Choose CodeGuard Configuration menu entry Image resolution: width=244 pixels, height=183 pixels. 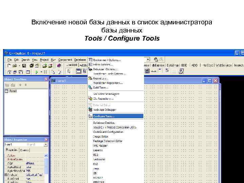[x=116, y=132]
